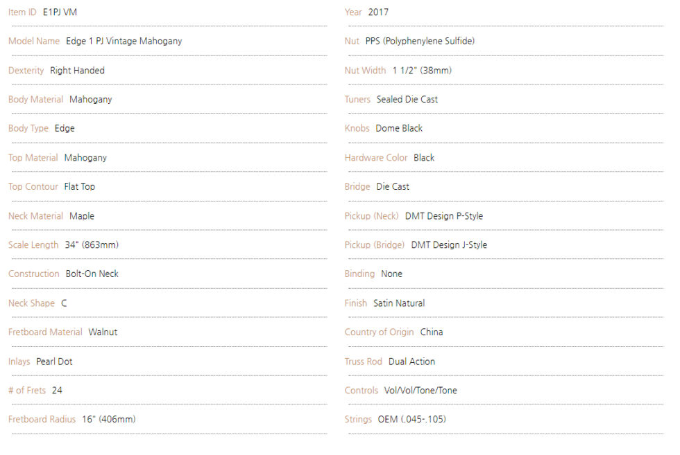Image resolution: width=680 pixels, height=455 pixels.
Task: Click the 'Neck Shape' label
Action: [x=32, y=303]
